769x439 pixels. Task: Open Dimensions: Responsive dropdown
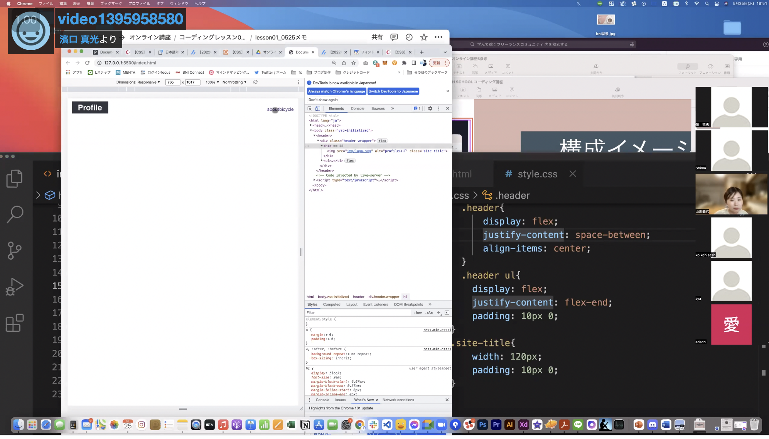(x=138, y=82)
